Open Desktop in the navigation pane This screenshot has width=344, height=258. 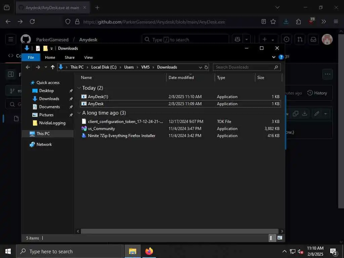click(x=46, y=91)
